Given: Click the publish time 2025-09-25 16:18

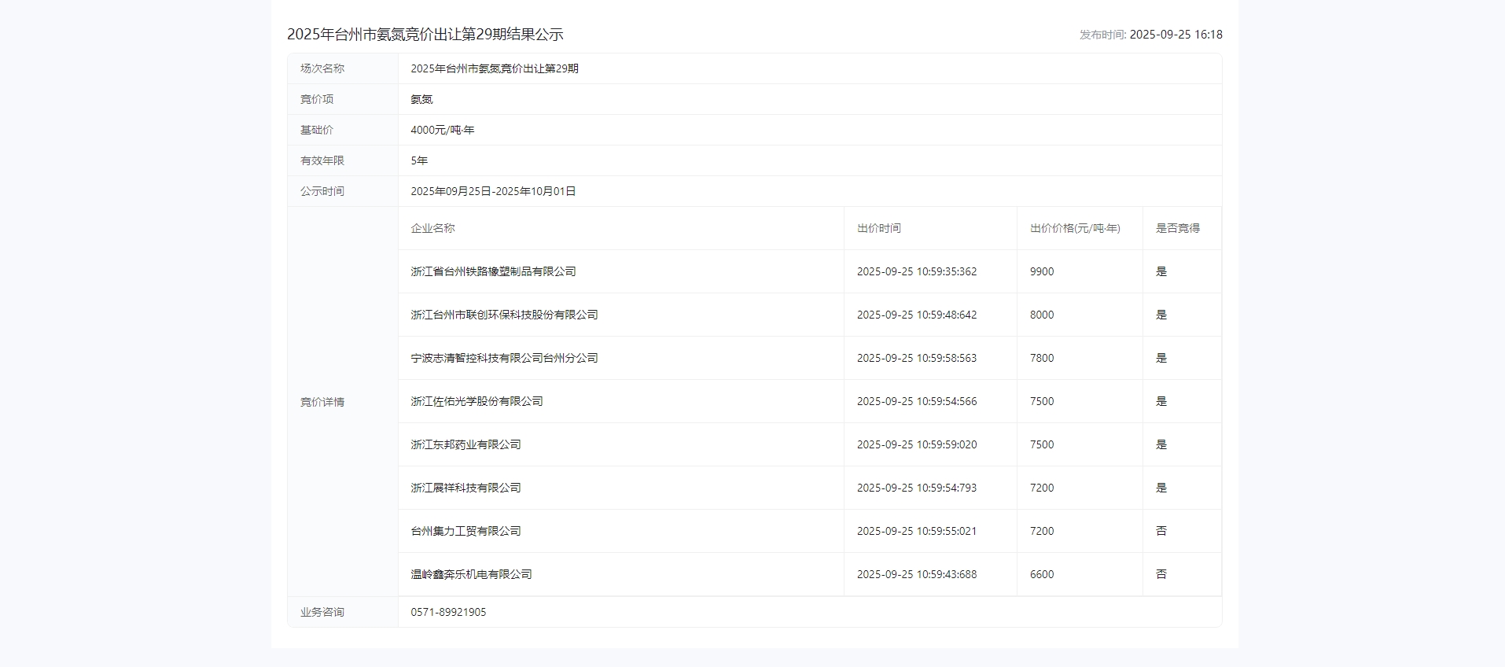Looking at the screenshot, I should tap(1176, 35).
